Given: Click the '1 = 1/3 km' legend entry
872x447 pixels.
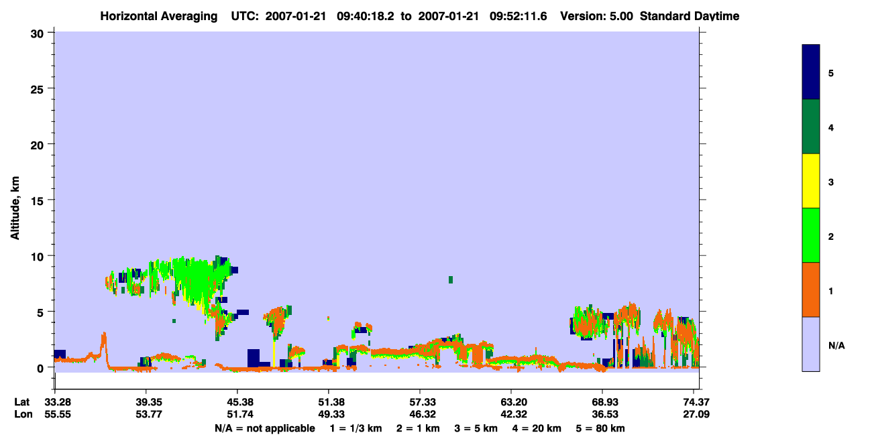Looking at the screenshot, I should [x=356, y=428].
